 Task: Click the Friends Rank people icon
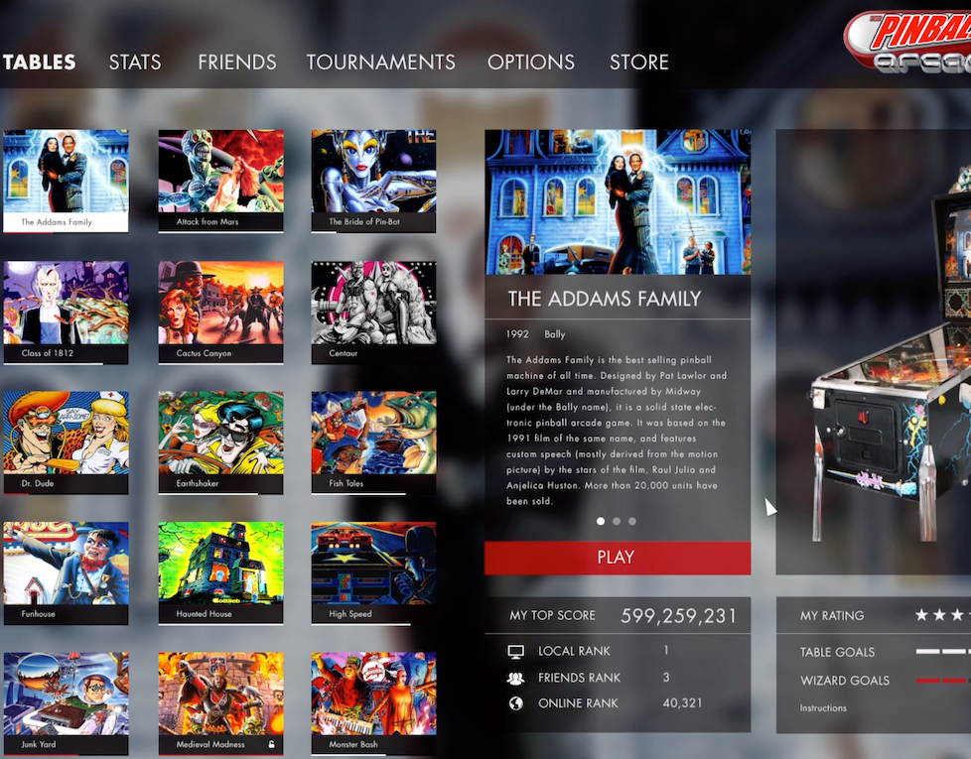(515, 679)
